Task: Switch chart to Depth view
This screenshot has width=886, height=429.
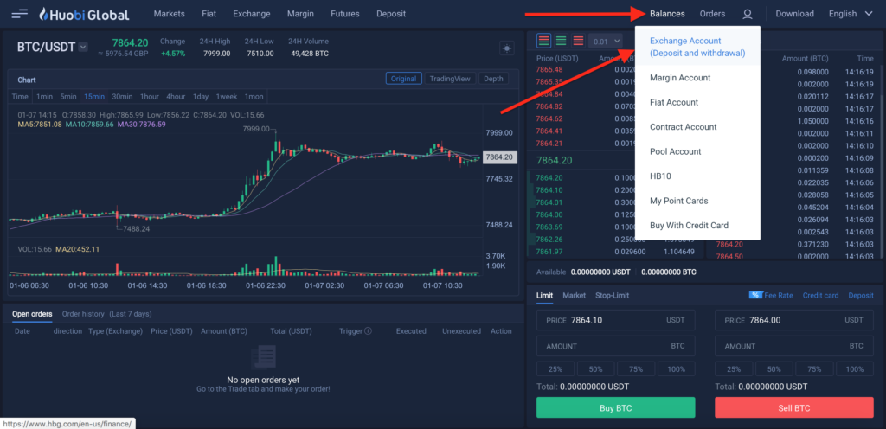Action: point(493,79)
